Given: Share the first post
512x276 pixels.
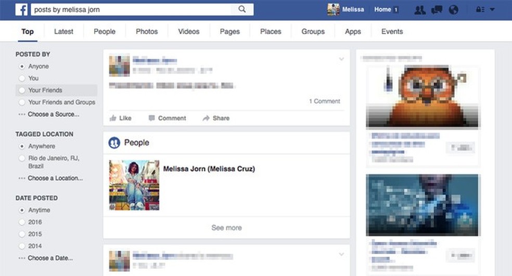Looking at the screenshot, I should coord(216,118).
